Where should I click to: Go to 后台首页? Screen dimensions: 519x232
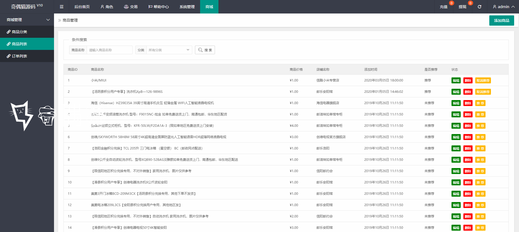(x=82, y=7)
